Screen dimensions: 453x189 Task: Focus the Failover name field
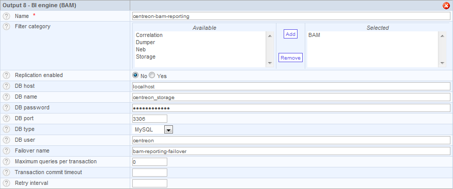tap(291, 151)
